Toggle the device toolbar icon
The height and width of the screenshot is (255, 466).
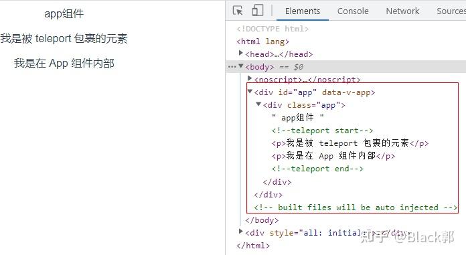coord(258,11)
